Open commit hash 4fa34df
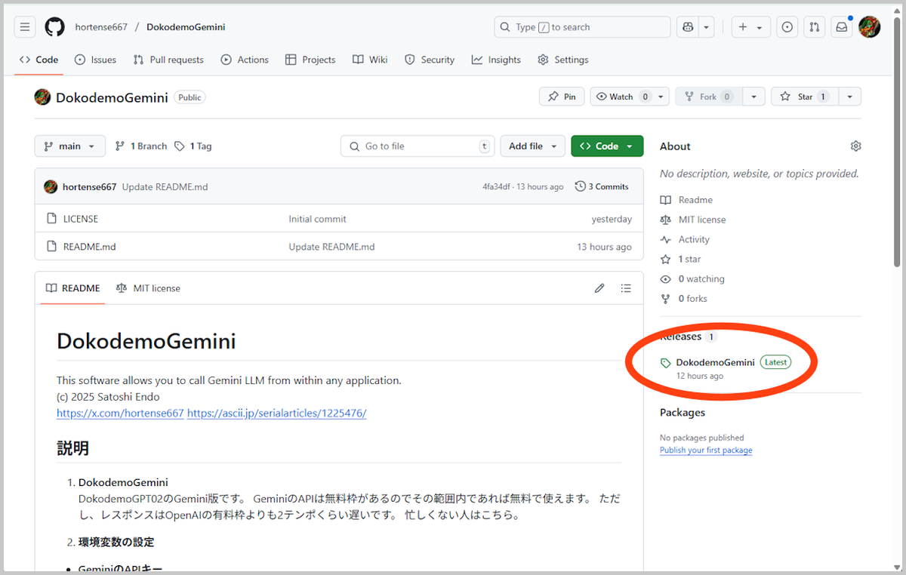This screenshot has width=906, height=575. click(x=498, y=186)
